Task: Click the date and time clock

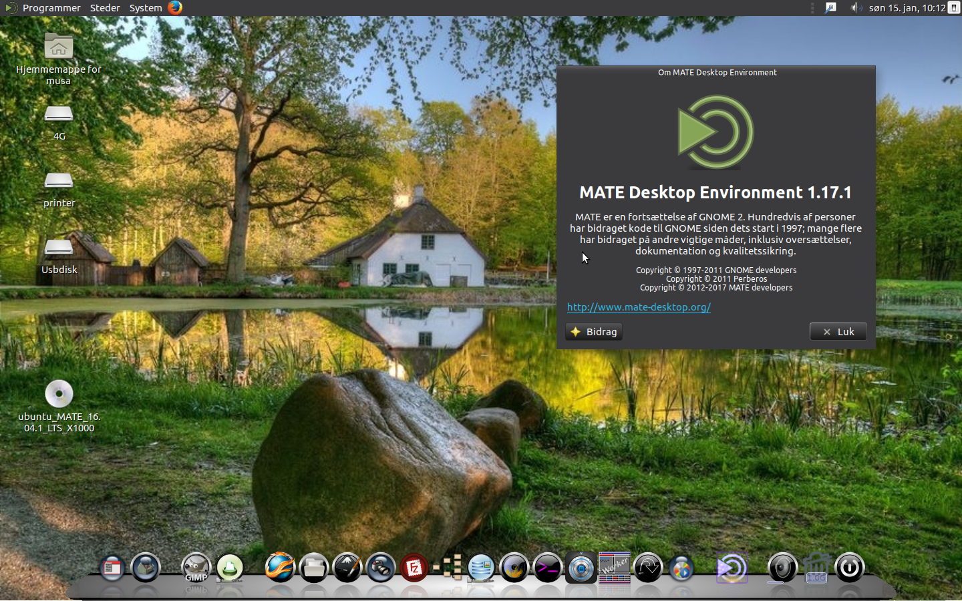Action: click(907, 8)
